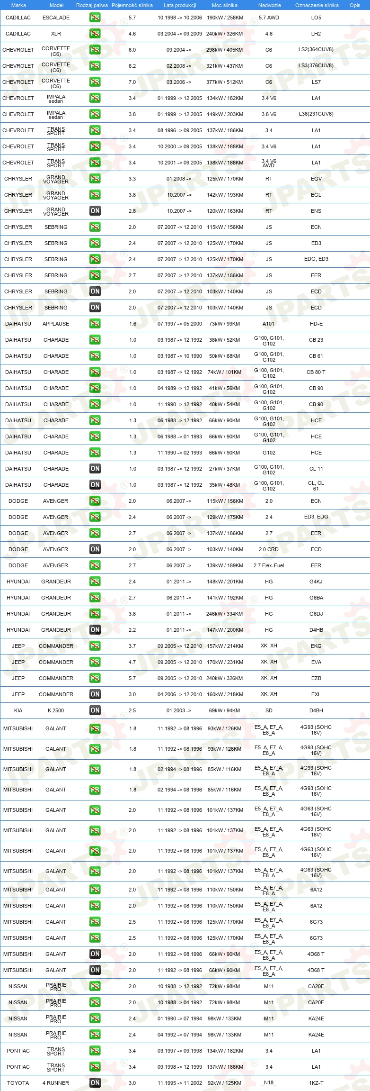Click the PB icon for Jeep Commander EKG
370x1091 pixels.
click(x=95, y=646)
